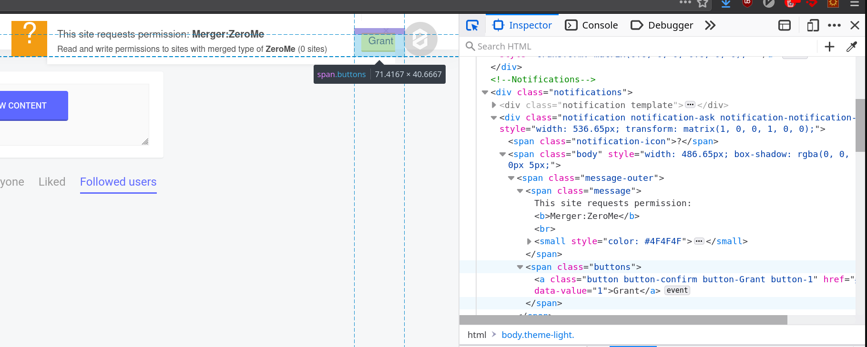The image size is (867, 347).
Task: Expand ellipsis inside notification template div
Action: click(690, 105)
